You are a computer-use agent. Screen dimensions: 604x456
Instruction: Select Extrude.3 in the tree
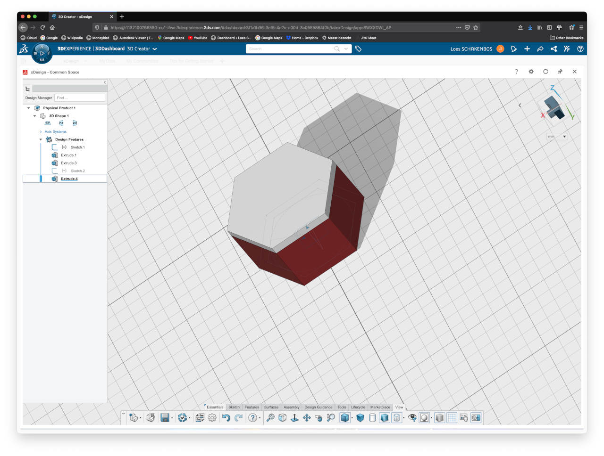coord(68,163)
